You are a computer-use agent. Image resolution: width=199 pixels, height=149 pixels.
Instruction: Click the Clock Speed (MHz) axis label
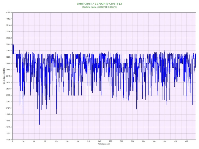tap(4, 76)
